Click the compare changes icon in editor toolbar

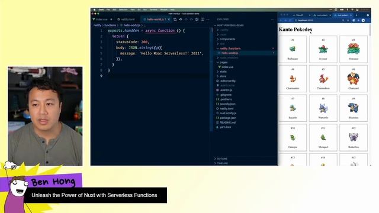point(175,20)
